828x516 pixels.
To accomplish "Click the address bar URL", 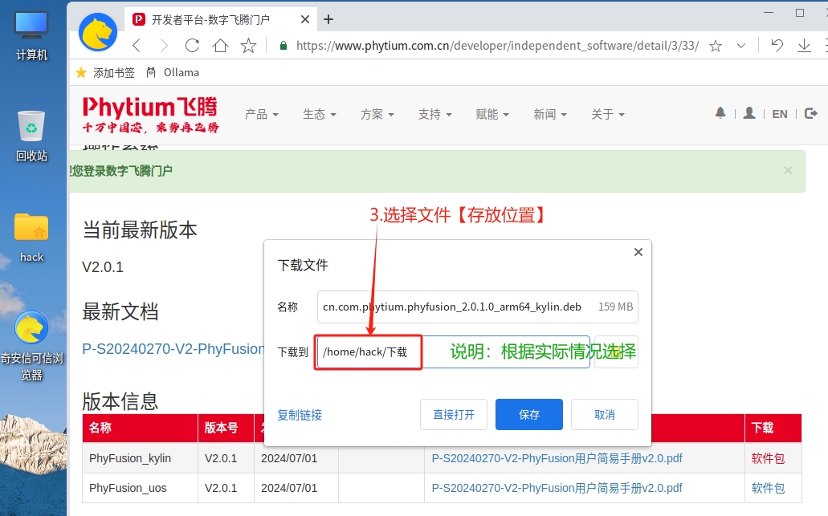I will (x=497, y=46).
